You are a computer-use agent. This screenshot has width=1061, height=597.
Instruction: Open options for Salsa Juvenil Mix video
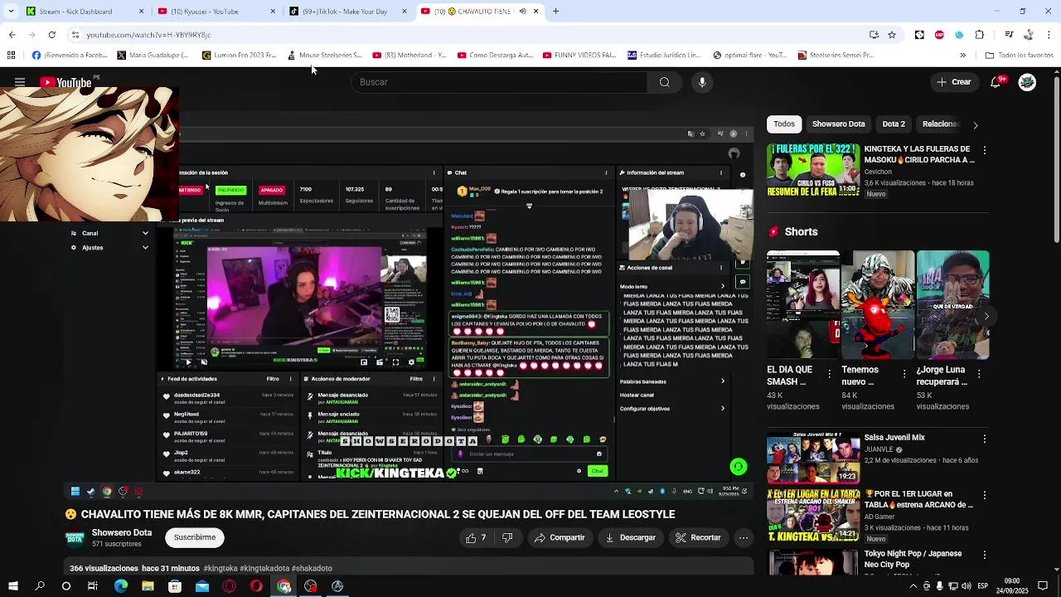tap(984, 439)
